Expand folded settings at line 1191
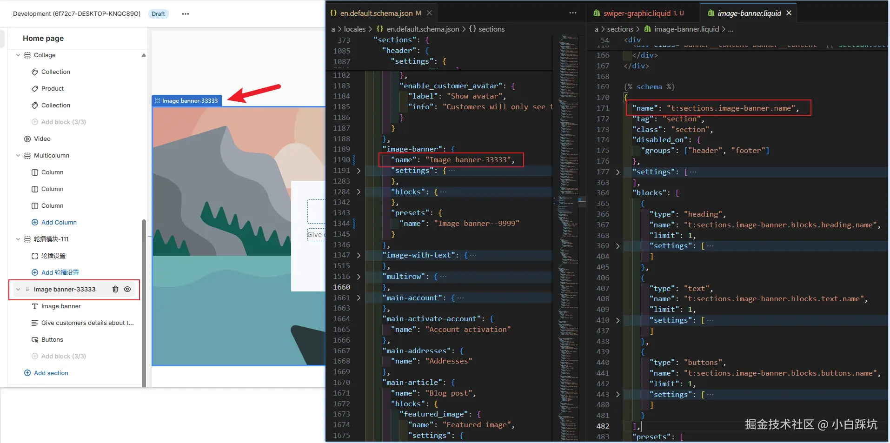Image resolution: width=890 pixels, height=443 pixels. point(359,171)
